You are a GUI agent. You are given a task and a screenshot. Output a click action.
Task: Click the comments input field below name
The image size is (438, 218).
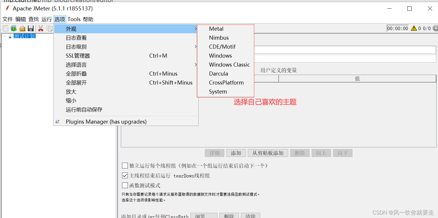345,59
